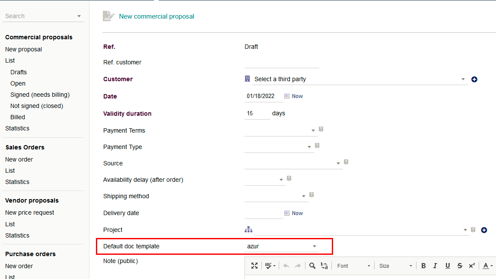496x279 pixels.
Task: Toggle italic formatting
Action: (x=435, y=266)
